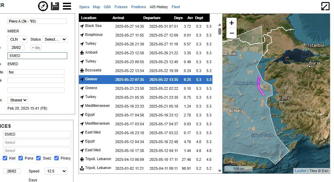Switch to the Map tab
The image size is (334, 182).
click(x=96, y=7)
